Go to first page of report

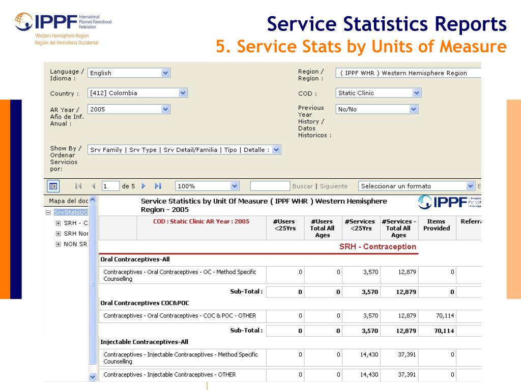point(78,186)
